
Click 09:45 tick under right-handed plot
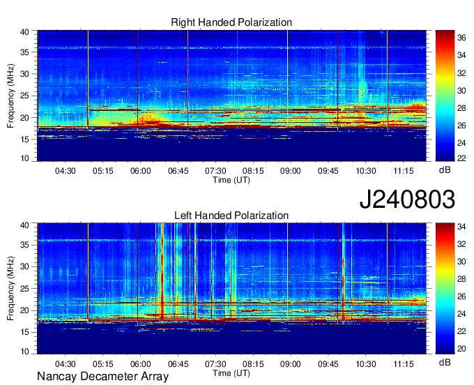tap(328, 171)
